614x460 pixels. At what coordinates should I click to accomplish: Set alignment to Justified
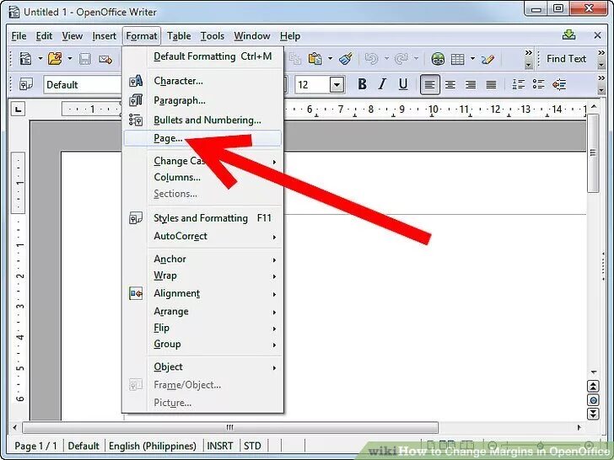click(491, 84)
